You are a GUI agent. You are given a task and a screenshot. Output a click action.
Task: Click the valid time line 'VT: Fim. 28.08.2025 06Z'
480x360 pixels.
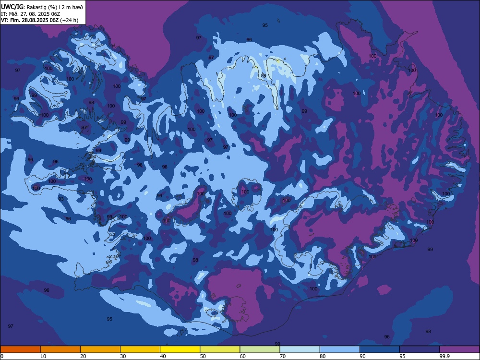[30, 20]
